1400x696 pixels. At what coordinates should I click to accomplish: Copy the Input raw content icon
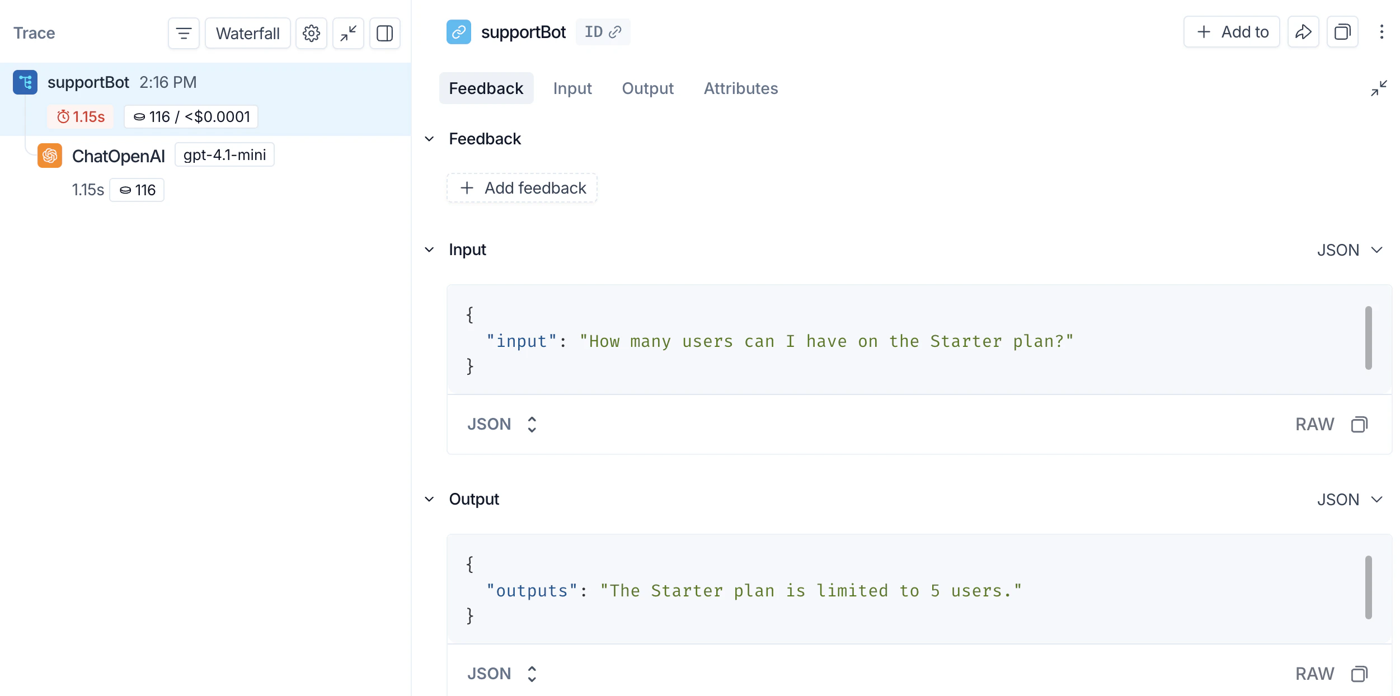pos(1359,425)
